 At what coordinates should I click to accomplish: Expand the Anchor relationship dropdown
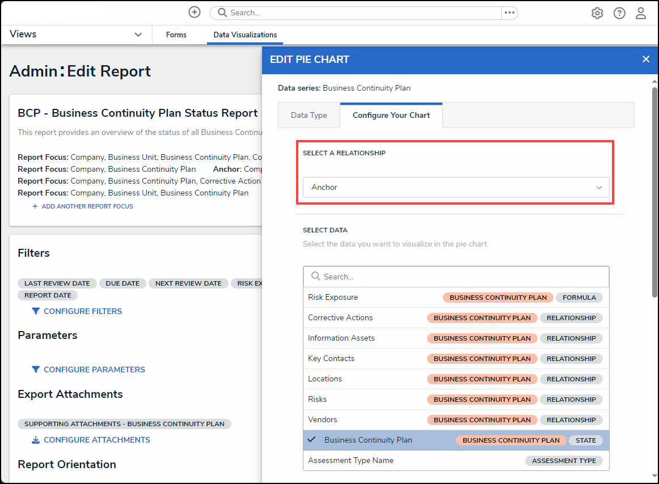coord(456,188)
